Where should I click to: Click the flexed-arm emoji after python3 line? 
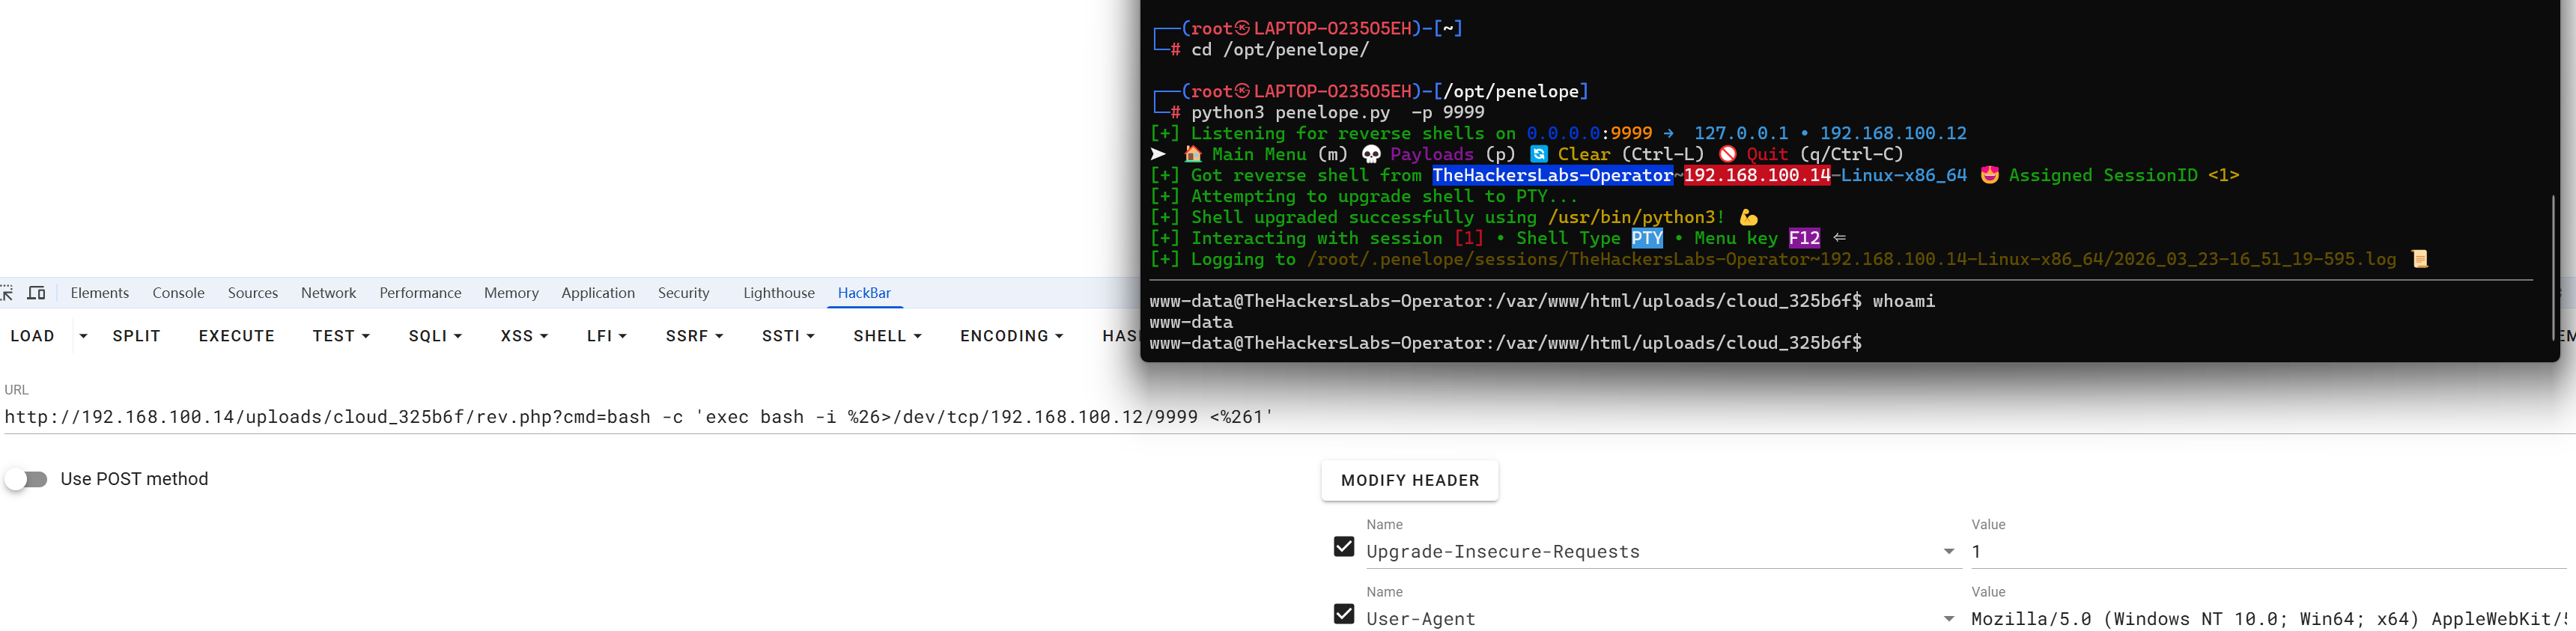click(1748, 218)
